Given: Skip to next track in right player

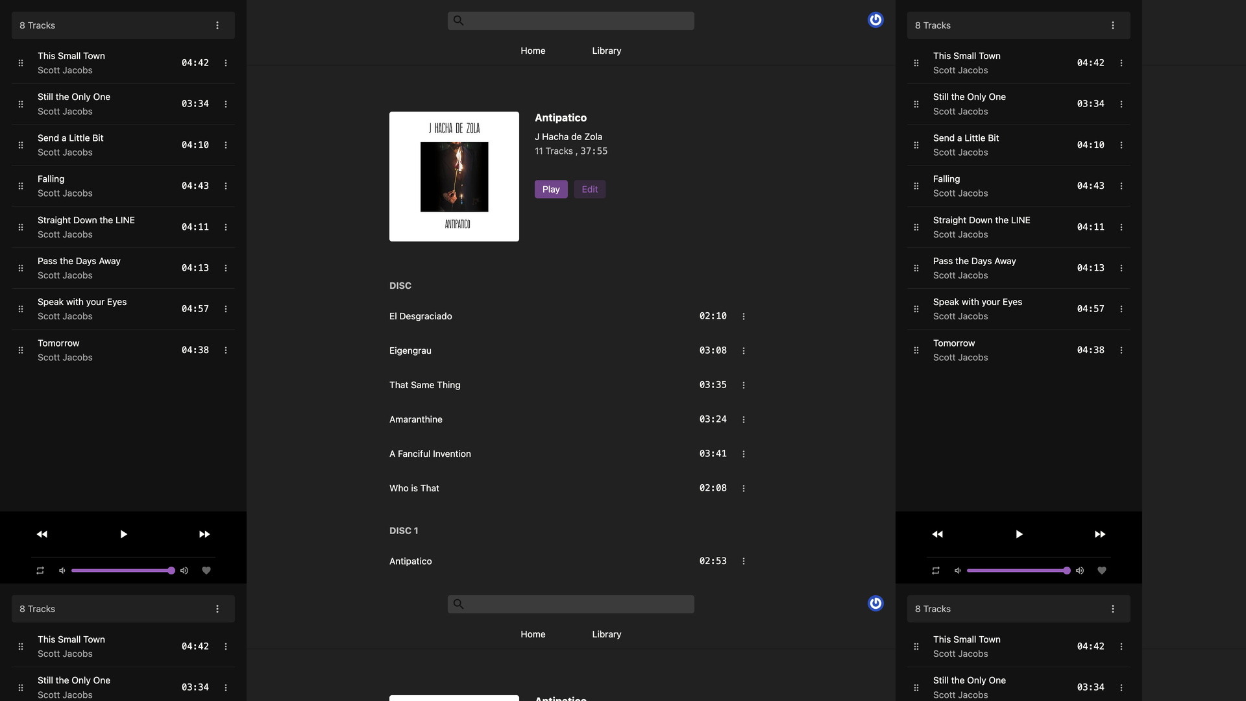Looking at the screenshot, I should click(x=1100, y=534).
